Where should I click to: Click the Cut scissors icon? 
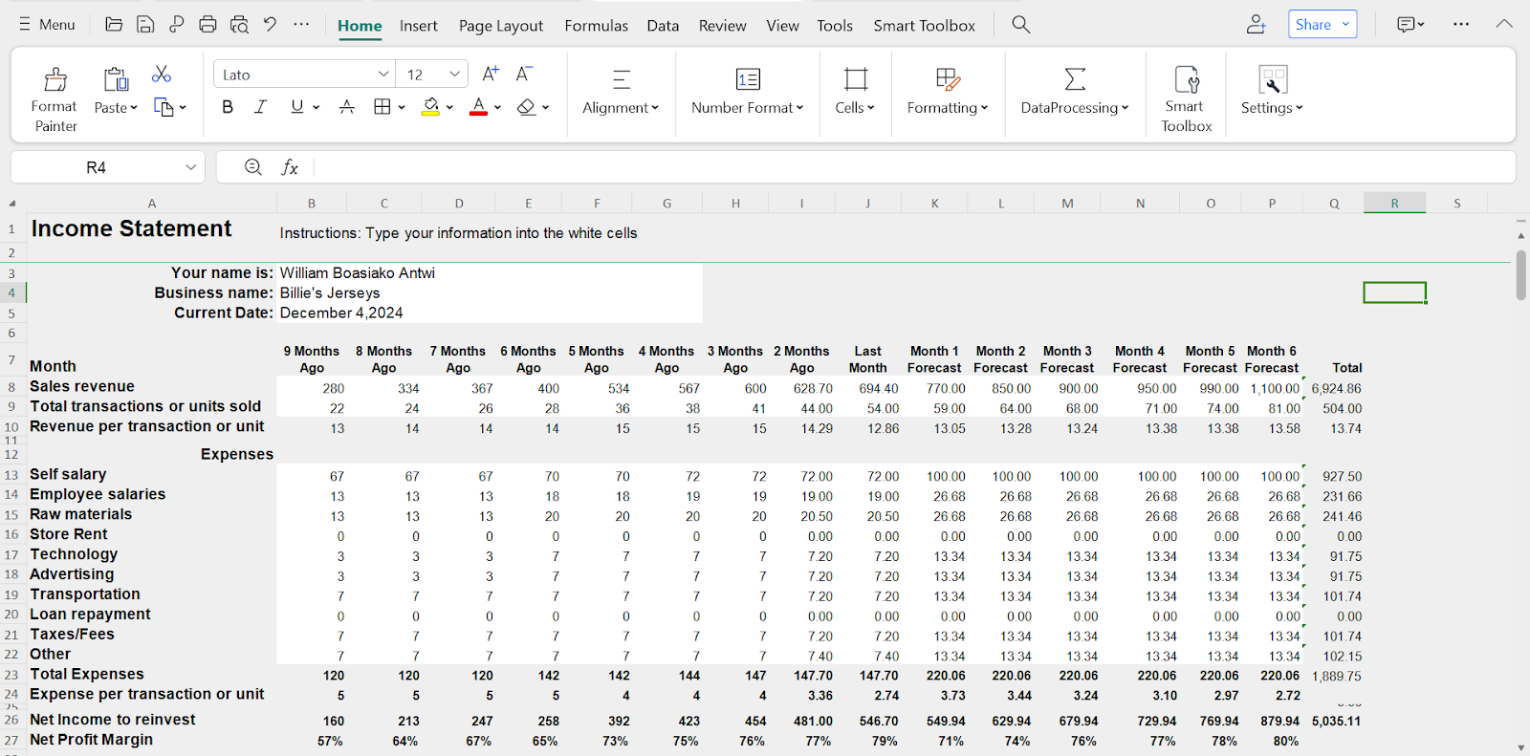point(162,75)
